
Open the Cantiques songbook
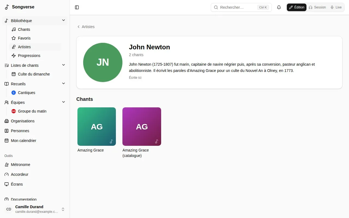pyautogui.click(x=35, y=93)
